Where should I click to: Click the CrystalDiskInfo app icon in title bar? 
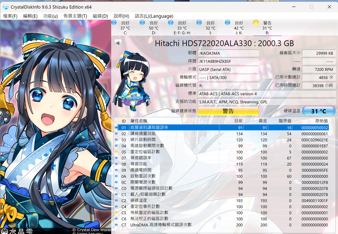(x=6, y=7)
